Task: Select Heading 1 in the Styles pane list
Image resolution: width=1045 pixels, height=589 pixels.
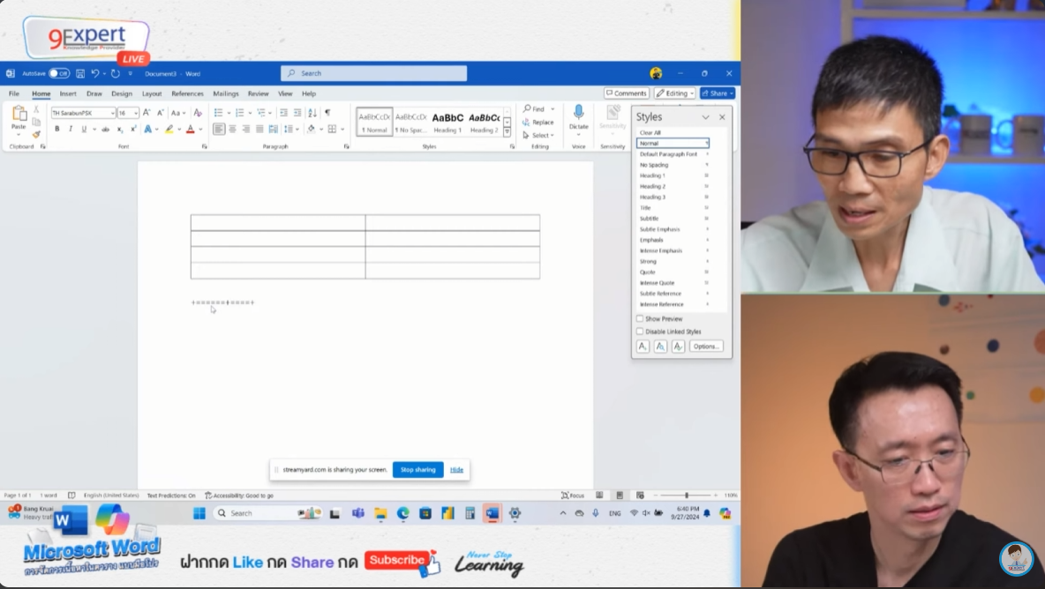Action: click(652, 175)
